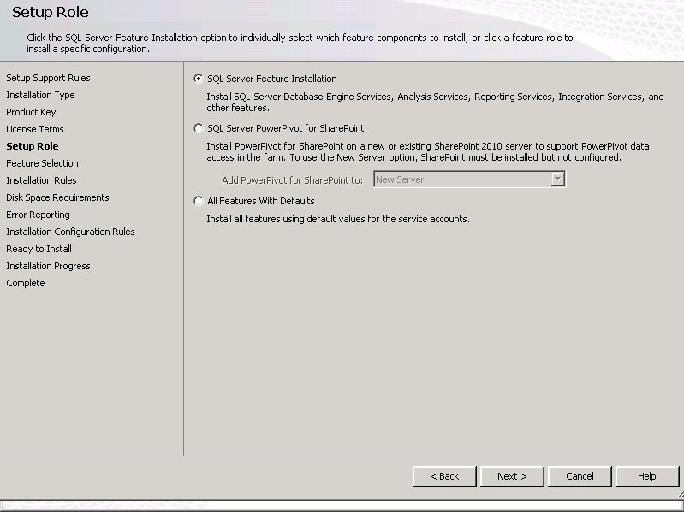The height and width of the screenshot is (512, 684).
Task: Click the Installation Progress step
Action: point(48,266)
